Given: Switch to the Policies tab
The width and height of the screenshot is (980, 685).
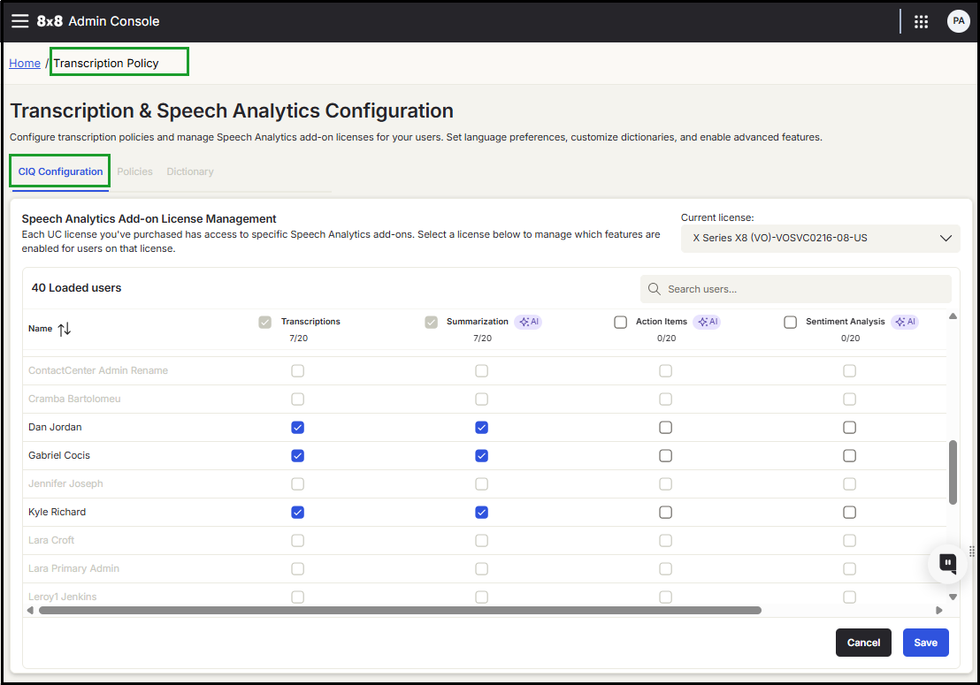Looking at the screenshot, I should 134,171.
